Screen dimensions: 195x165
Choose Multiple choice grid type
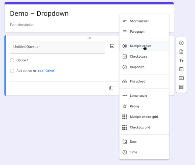coord(144,117)
